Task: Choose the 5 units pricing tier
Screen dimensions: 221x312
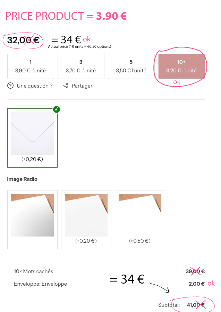Action: [131, 66]
